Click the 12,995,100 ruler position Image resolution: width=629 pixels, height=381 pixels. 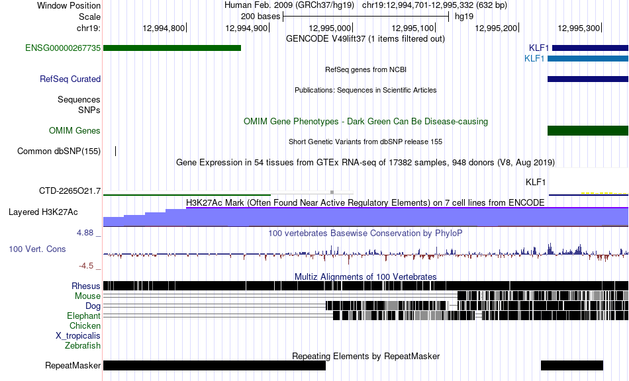(x=412, y=28)
